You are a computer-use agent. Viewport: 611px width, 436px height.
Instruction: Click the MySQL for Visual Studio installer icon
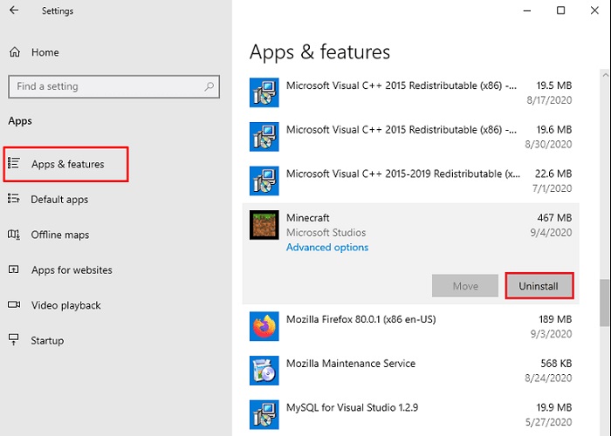[264, 414]
